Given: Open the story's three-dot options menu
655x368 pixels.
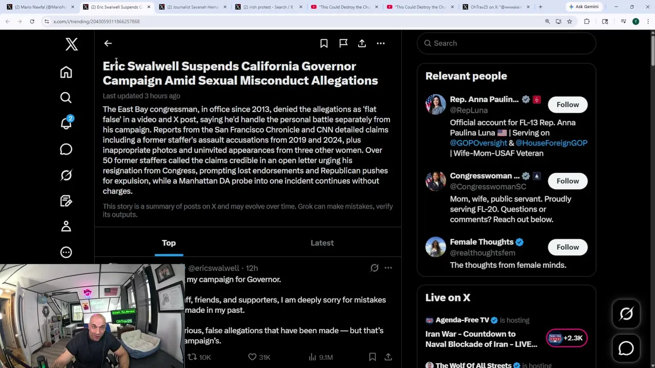Looking at the screenshot, I should (381, 43).
